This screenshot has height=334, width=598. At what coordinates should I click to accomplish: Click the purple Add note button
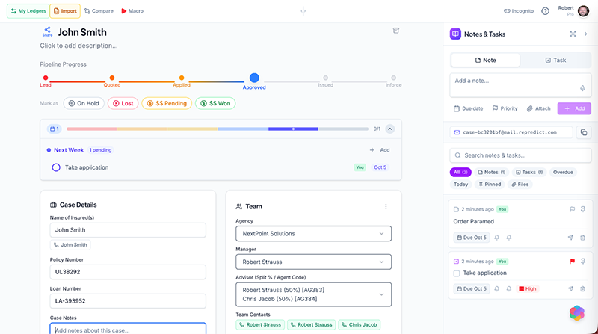click(x=574, y=108)
